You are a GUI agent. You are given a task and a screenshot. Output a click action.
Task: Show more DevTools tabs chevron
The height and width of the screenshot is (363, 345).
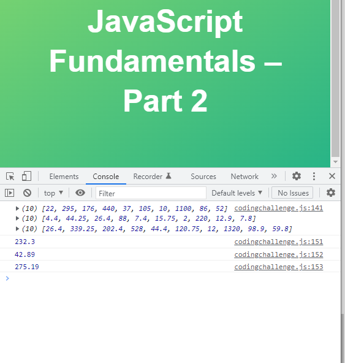pos(274,176)
